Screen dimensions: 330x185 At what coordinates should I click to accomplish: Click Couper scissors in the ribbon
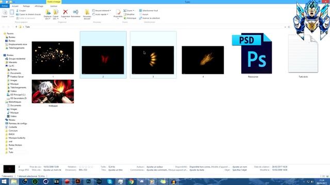click(x=21, y=10)
